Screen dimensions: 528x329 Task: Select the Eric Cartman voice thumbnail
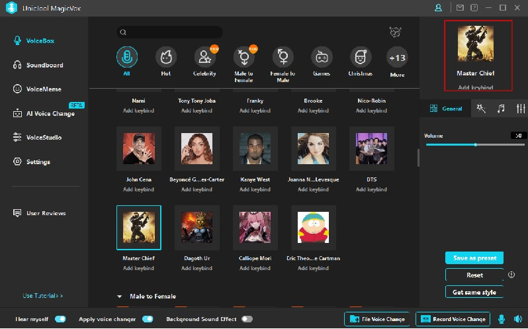tap(314, 228)
